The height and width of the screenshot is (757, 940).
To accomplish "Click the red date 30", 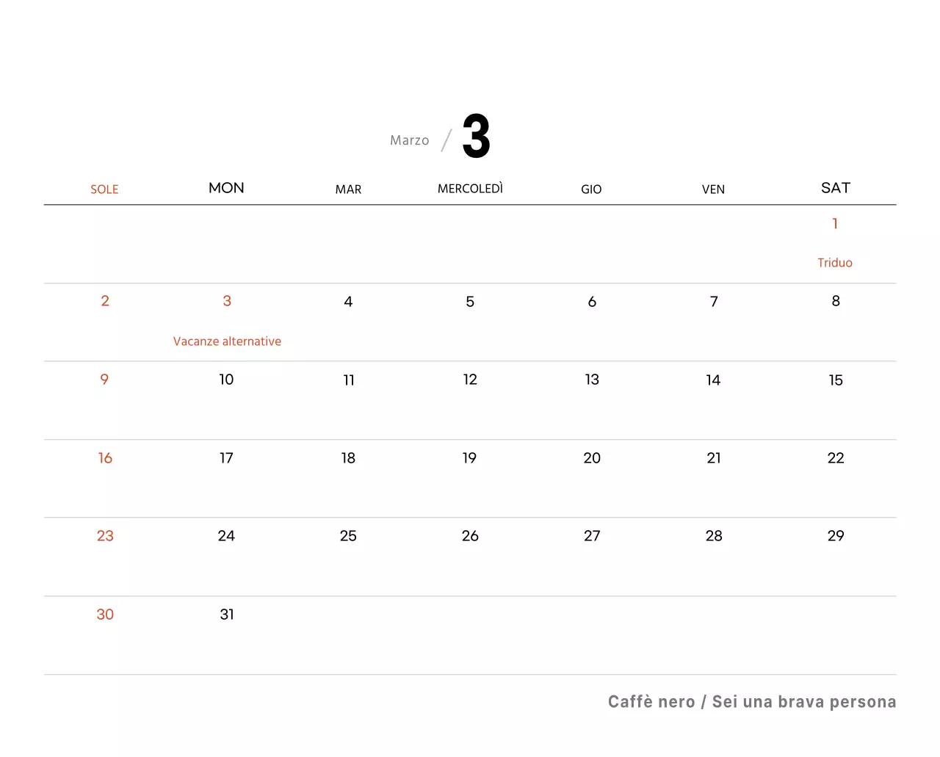I will tap(105, 615).
